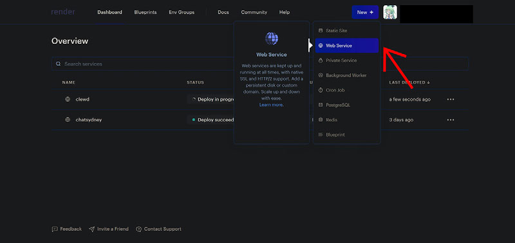Click the Private Service lock icon
This screenshot has height=243, width=515.
[321, 60]
